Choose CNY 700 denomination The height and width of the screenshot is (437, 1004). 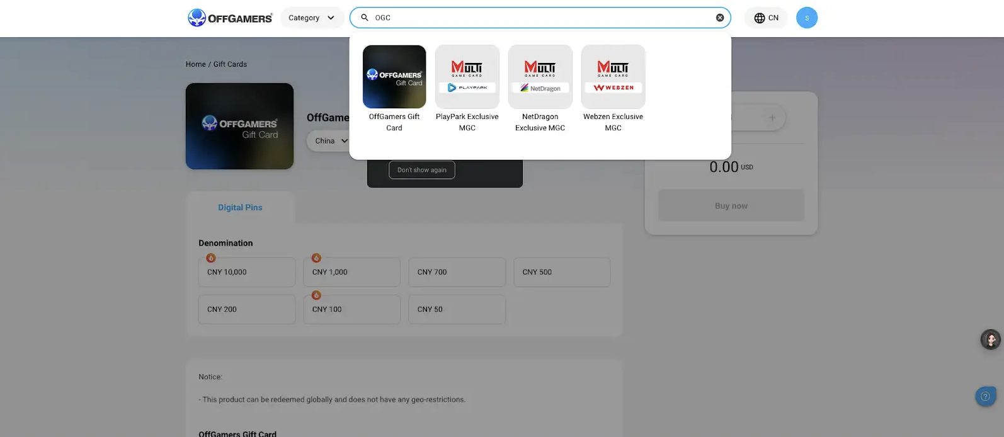[x=457, y=272]
